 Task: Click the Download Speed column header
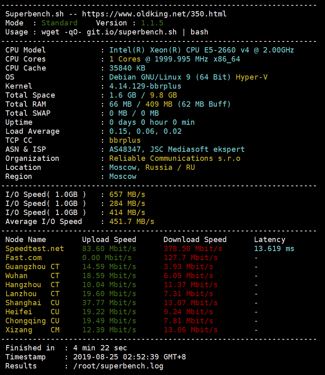tap(195, 240)
